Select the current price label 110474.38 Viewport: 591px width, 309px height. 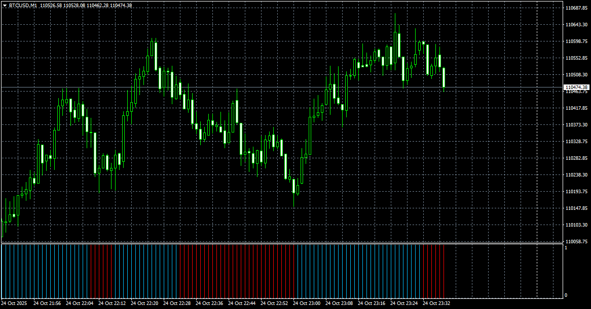point(576,87)
